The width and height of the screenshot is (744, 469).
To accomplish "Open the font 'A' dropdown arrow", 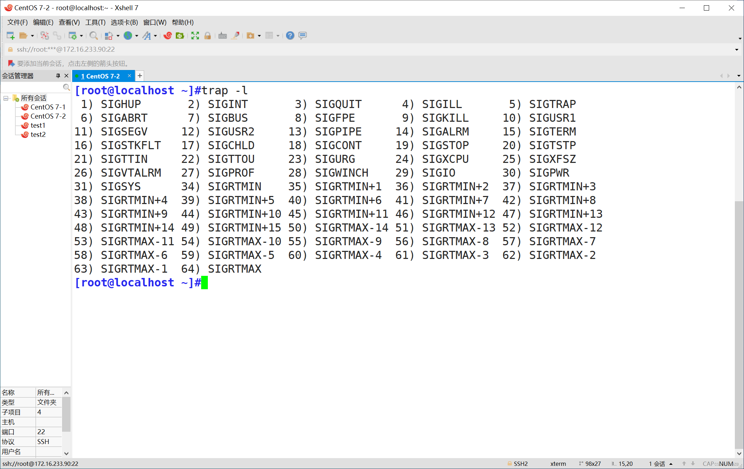I will click(x=155, y=36).
